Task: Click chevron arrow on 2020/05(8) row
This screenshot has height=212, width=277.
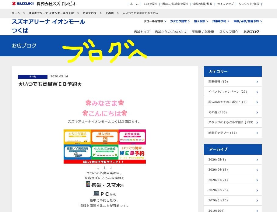Action: (257, 160)
